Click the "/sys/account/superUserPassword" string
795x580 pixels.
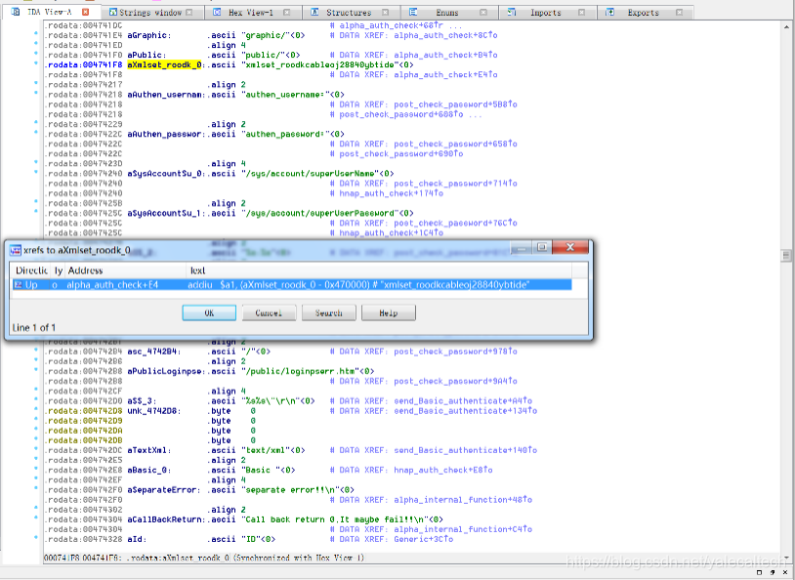point(320,213)
